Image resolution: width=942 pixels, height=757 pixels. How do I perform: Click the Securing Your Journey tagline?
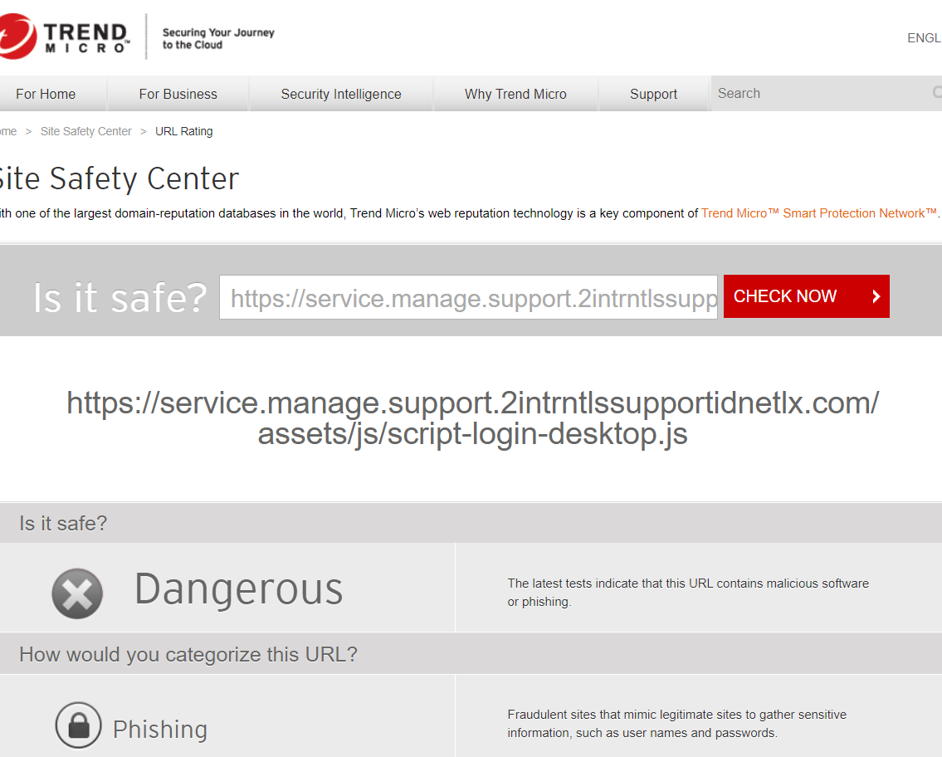pyautogui.click(x=218, y=38)
